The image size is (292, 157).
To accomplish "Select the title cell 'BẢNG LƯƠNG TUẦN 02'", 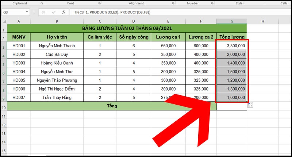I will (x=127, y=28).
